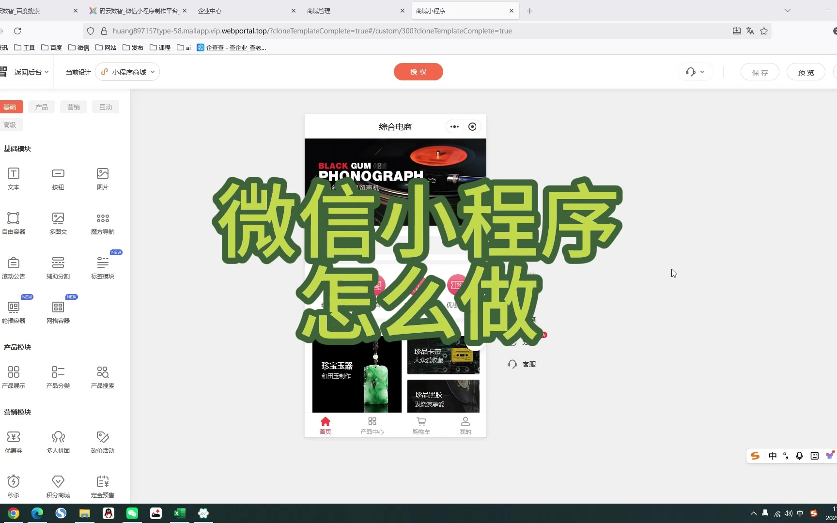Insert the 多图文 multi-image module

58,223
